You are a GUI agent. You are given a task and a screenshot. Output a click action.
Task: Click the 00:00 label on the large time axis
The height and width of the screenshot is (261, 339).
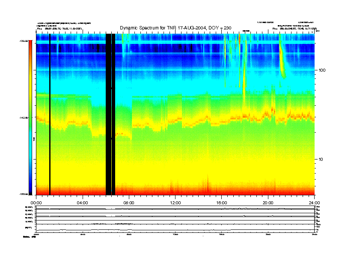[36, 203]
